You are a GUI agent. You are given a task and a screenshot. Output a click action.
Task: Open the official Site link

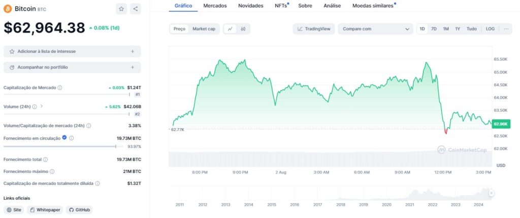point(14,210)
